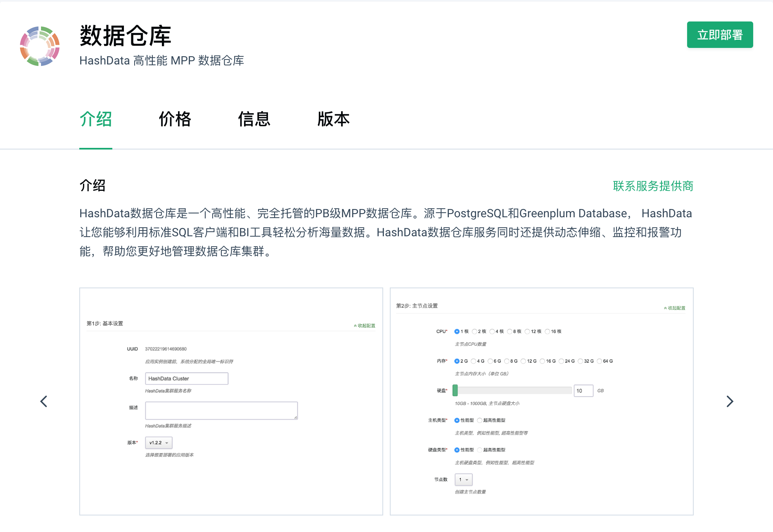Viewport: 773px width, 532px height.
Task: Select the 16 G memory radio
Action: tap(543, 361)
